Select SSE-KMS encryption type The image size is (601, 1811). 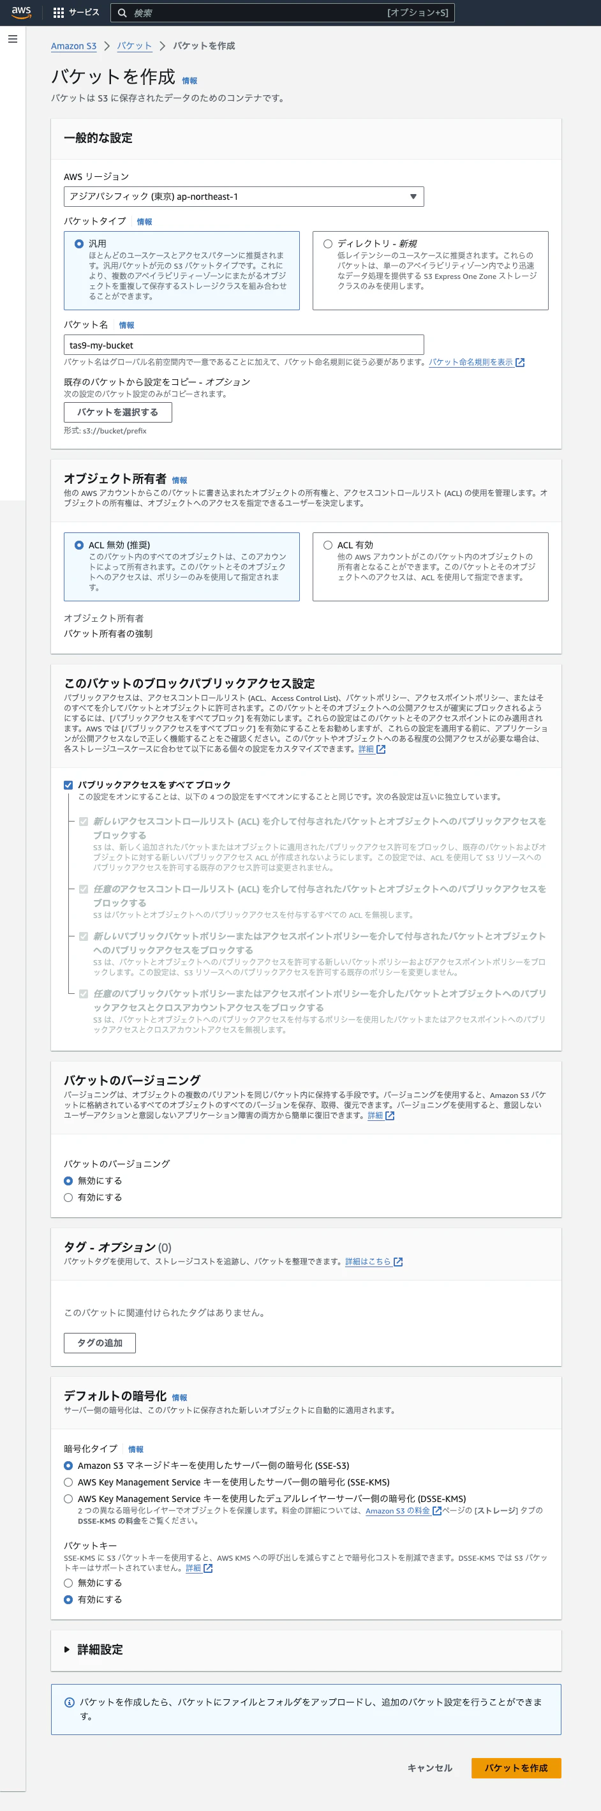(x=68, y=1482)
